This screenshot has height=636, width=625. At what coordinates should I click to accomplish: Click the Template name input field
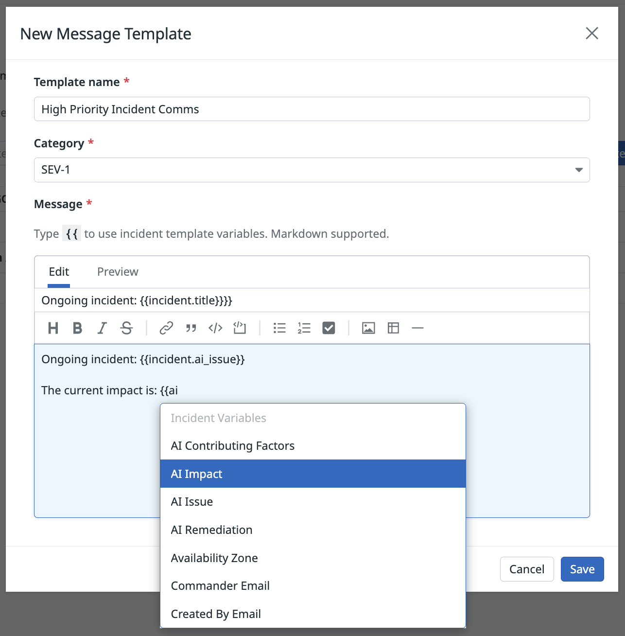312,109
